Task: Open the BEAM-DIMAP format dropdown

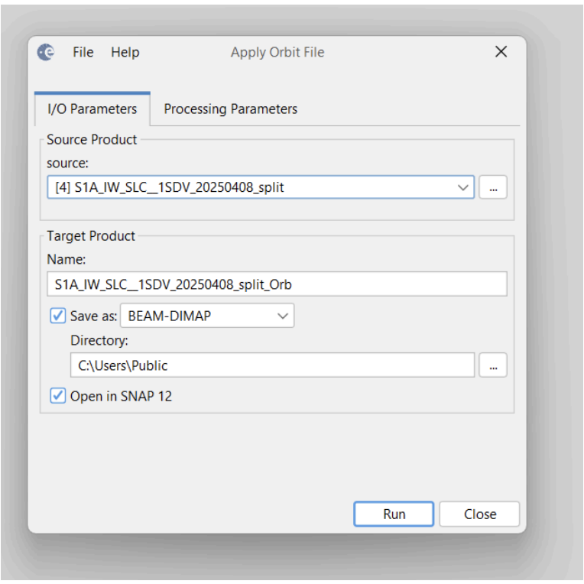Action: pyautogui.click(x=207, y=316)
